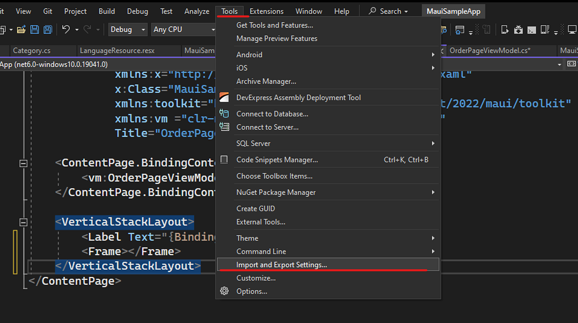Click the Adb command prompt terminal icon
This screenshot has height=323, width=578.
pos(531,30)
